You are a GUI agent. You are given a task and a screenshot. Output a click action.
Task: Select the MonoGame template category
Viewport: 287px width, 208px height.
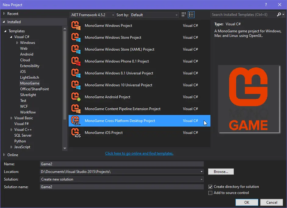[30, 83]
